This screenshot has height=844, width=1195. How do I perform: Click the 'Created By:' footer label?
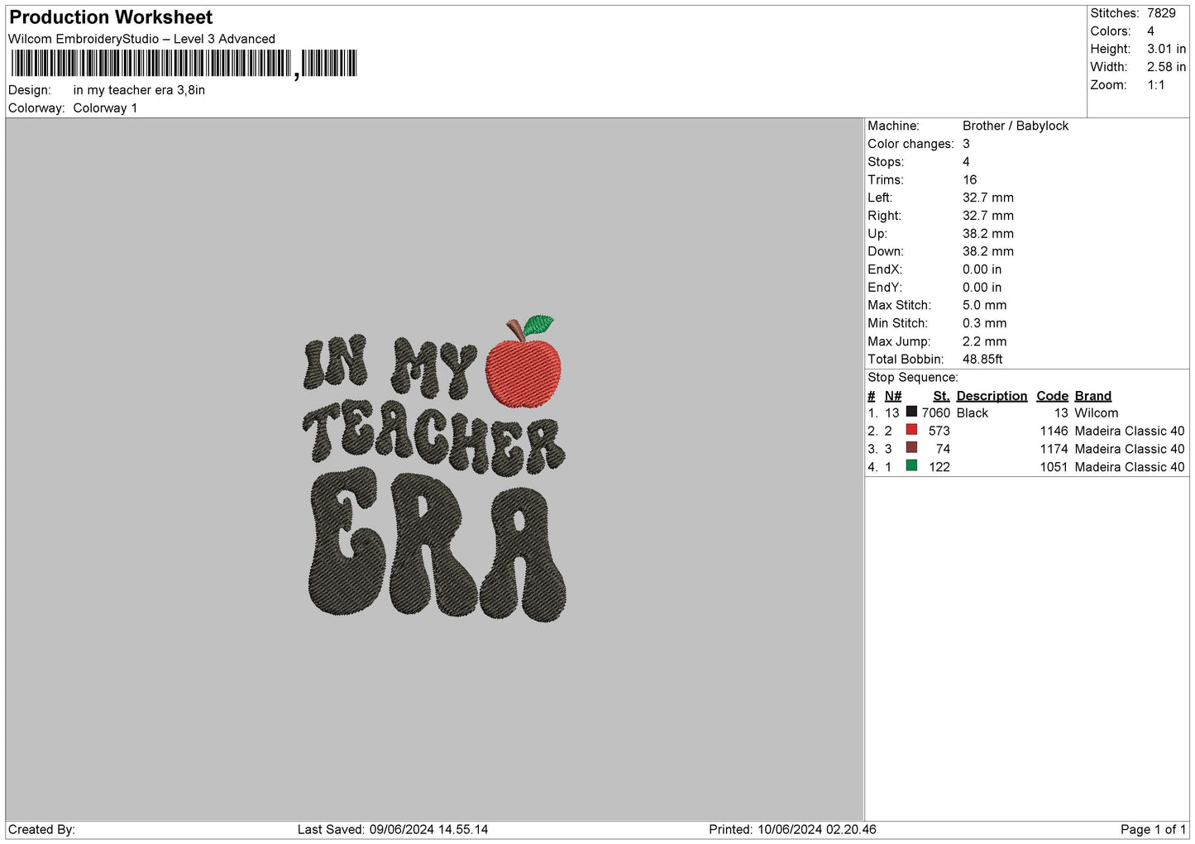coord(41,829)
